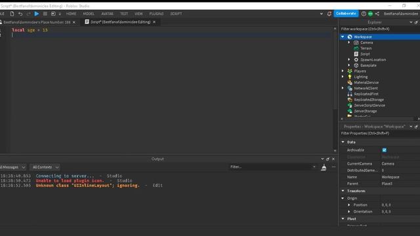The height and width of the screenshot is (236, 420).
Task: Click the green chat status icon
Action: point(370,14)
